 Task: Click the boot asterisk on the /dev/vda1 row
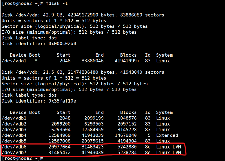[x=36, y=61]
